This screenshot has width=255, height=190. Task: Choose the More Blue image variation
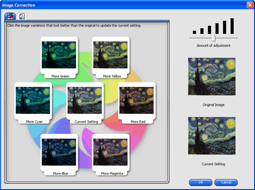(59, 155)
